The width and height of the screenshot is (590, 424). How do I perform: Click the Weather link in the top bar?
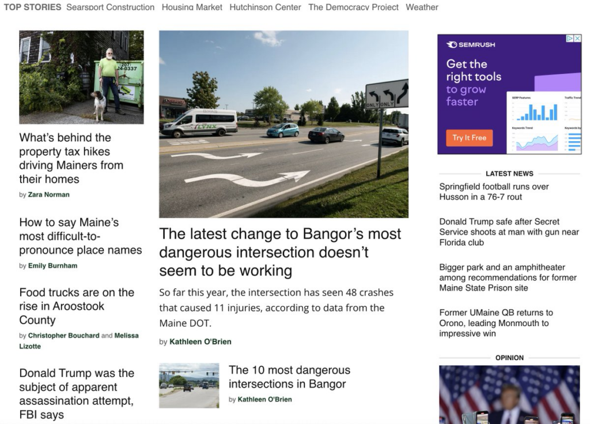pos(422,7)
